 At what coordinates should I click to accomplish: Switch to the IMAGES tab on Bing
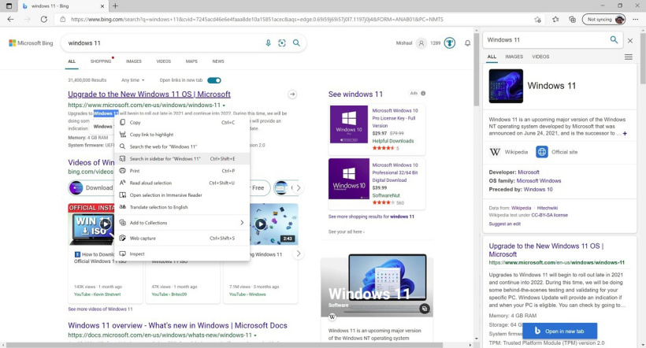point(133,61)
